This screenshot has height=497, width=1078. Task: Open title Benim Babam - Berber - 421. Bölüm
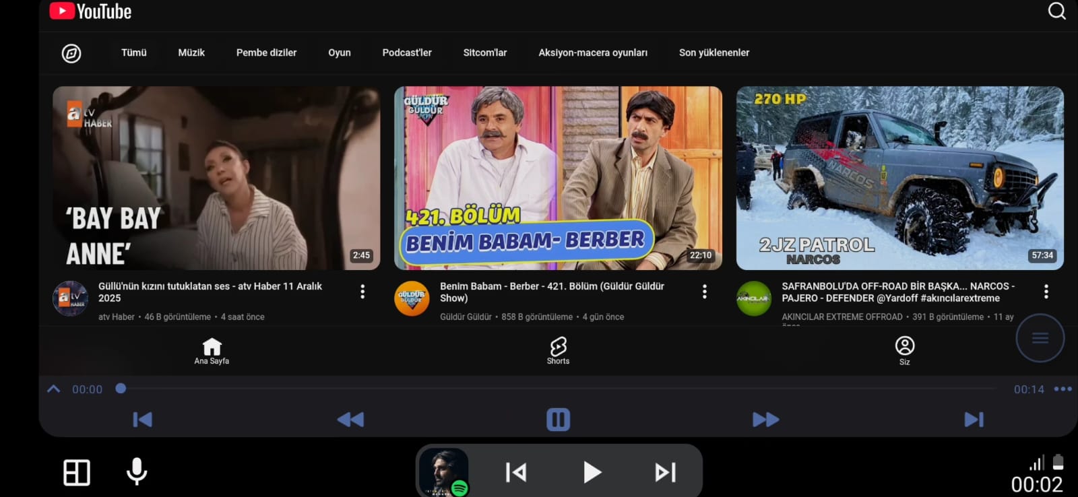coord(552,292)
